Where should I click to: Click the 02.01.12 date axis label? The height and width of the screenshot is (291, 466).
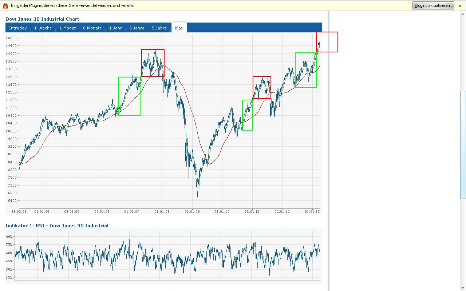[x=282, y=211]
